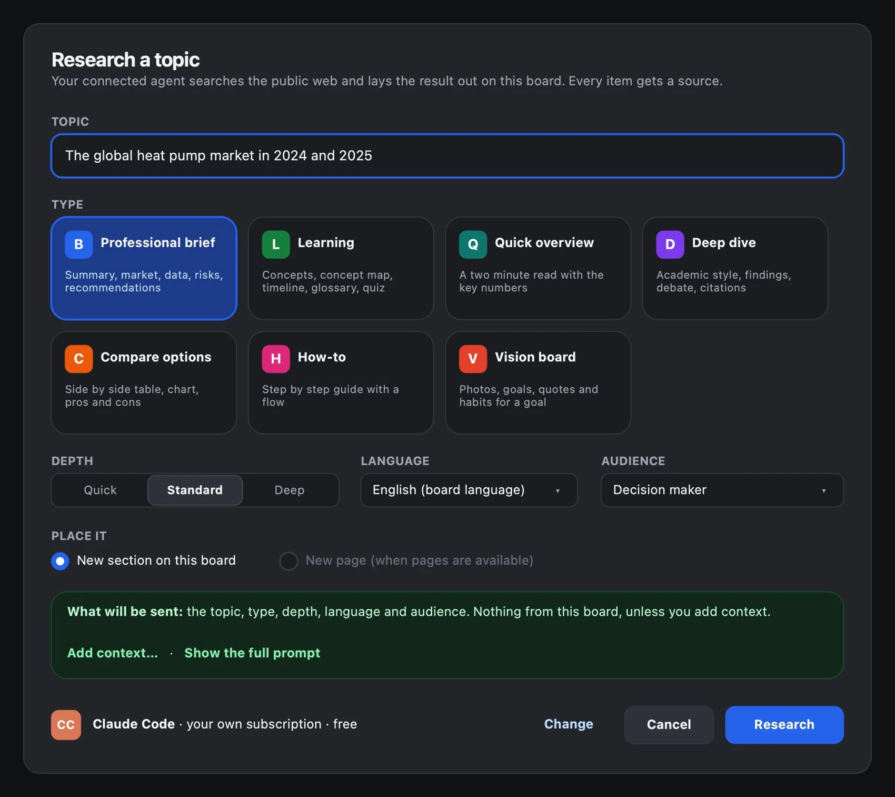The image size is (895, 797).
Task: Click the pink H How-to icon
Action: click(x=276, y=359)
